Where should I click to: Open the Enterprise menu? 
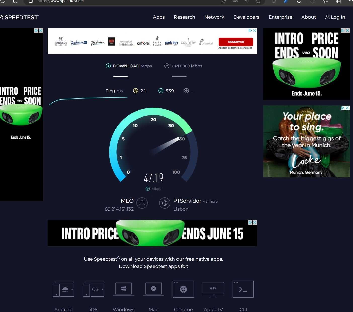coord(280,17)
